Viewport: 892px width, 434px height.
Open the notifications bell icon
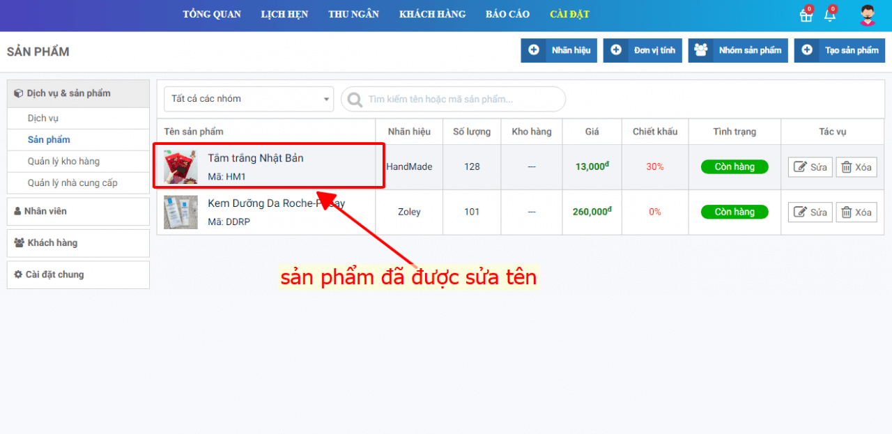click(x=829, y=15)
